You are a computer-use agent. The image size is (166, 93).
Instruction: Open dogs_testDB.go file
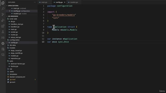click(17, 53)
